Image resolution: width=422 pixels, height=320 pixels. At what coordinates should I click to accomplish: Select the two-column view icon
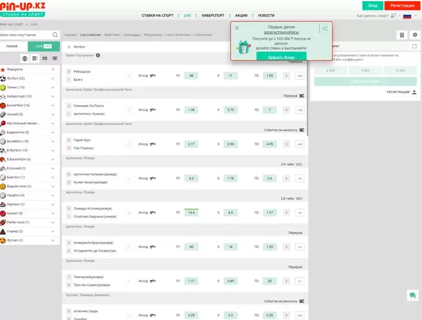pyautogui.click(x=44, y=58)
